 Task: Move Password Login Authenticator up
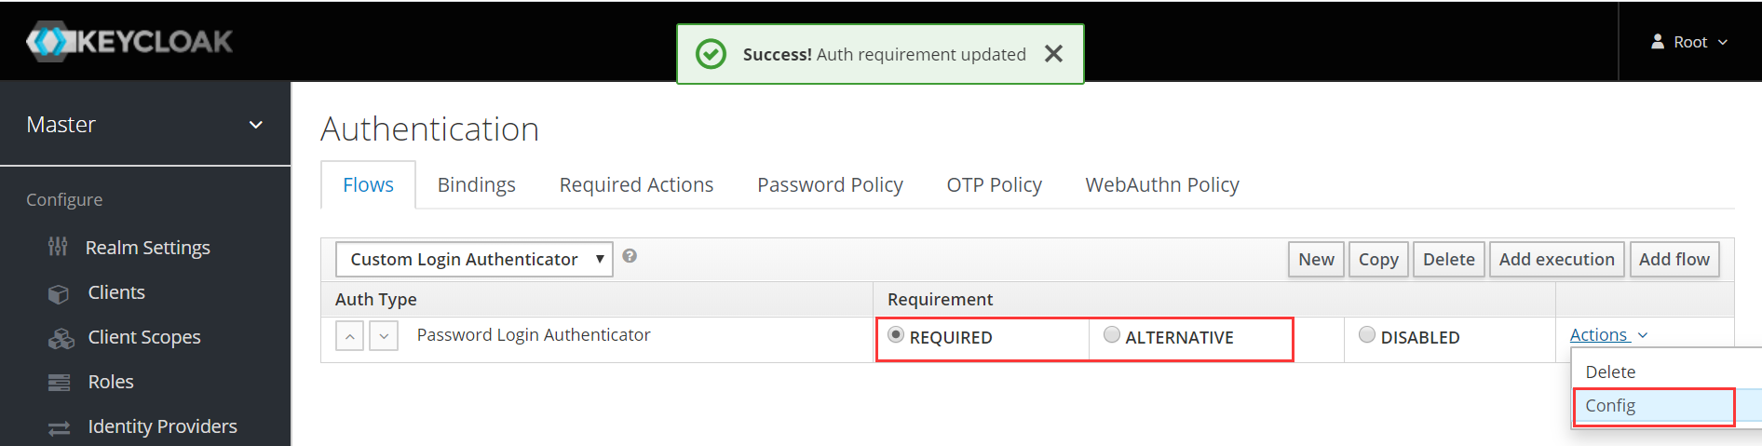click(x=349, y=336)
